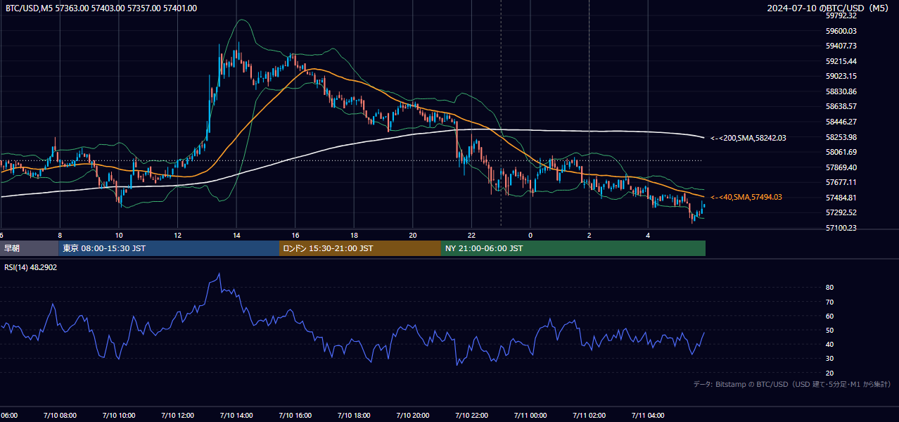
Task: Select price axis value 59215.44
Action: [841, 61]
